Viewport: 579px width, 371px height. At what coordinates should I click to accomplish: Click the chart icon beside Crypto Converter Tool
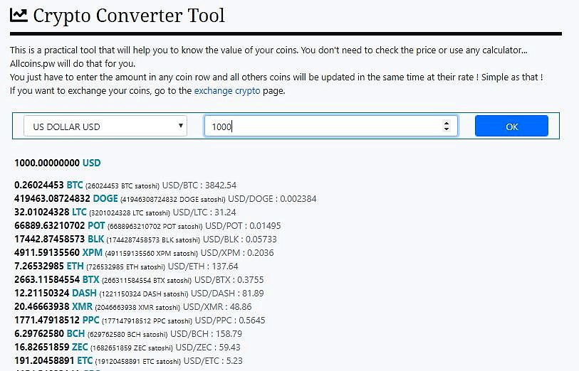19,15
